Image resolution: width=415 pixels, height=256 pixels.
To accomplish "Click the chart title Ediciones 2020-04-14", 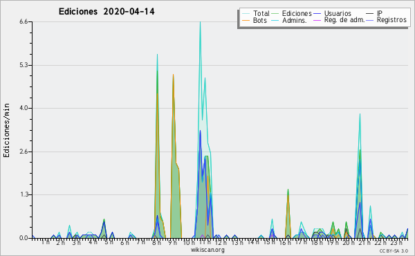I will click(x=107, y=12).
